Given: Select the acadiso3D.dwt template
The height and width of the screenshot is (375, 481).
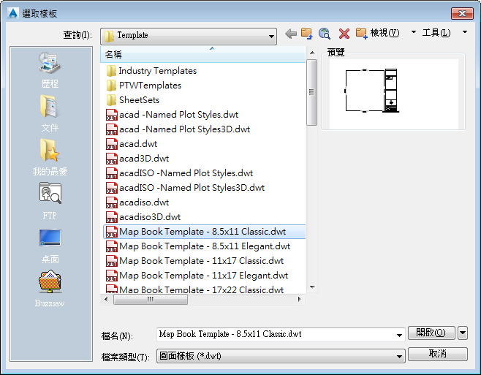Looking at the screenshot, I should pos(143,217).
